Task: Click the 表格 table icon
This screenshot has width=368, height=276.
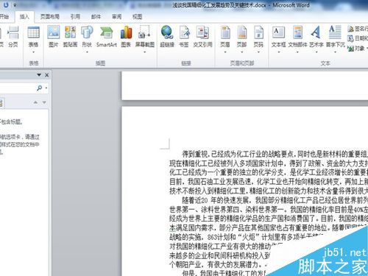Action: click(x=34, y=32)
